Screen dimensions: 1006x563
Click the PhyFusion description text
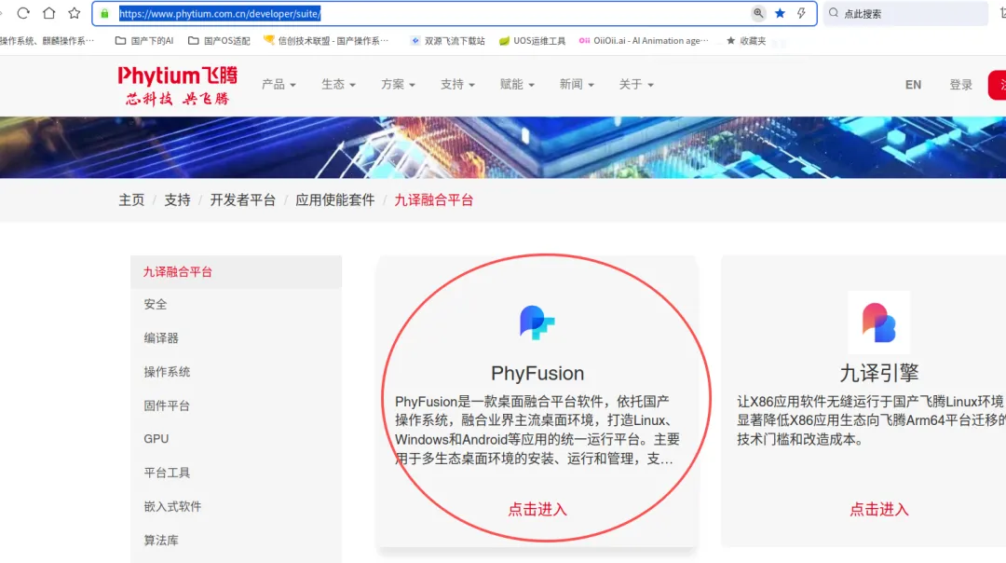(537, 430)
